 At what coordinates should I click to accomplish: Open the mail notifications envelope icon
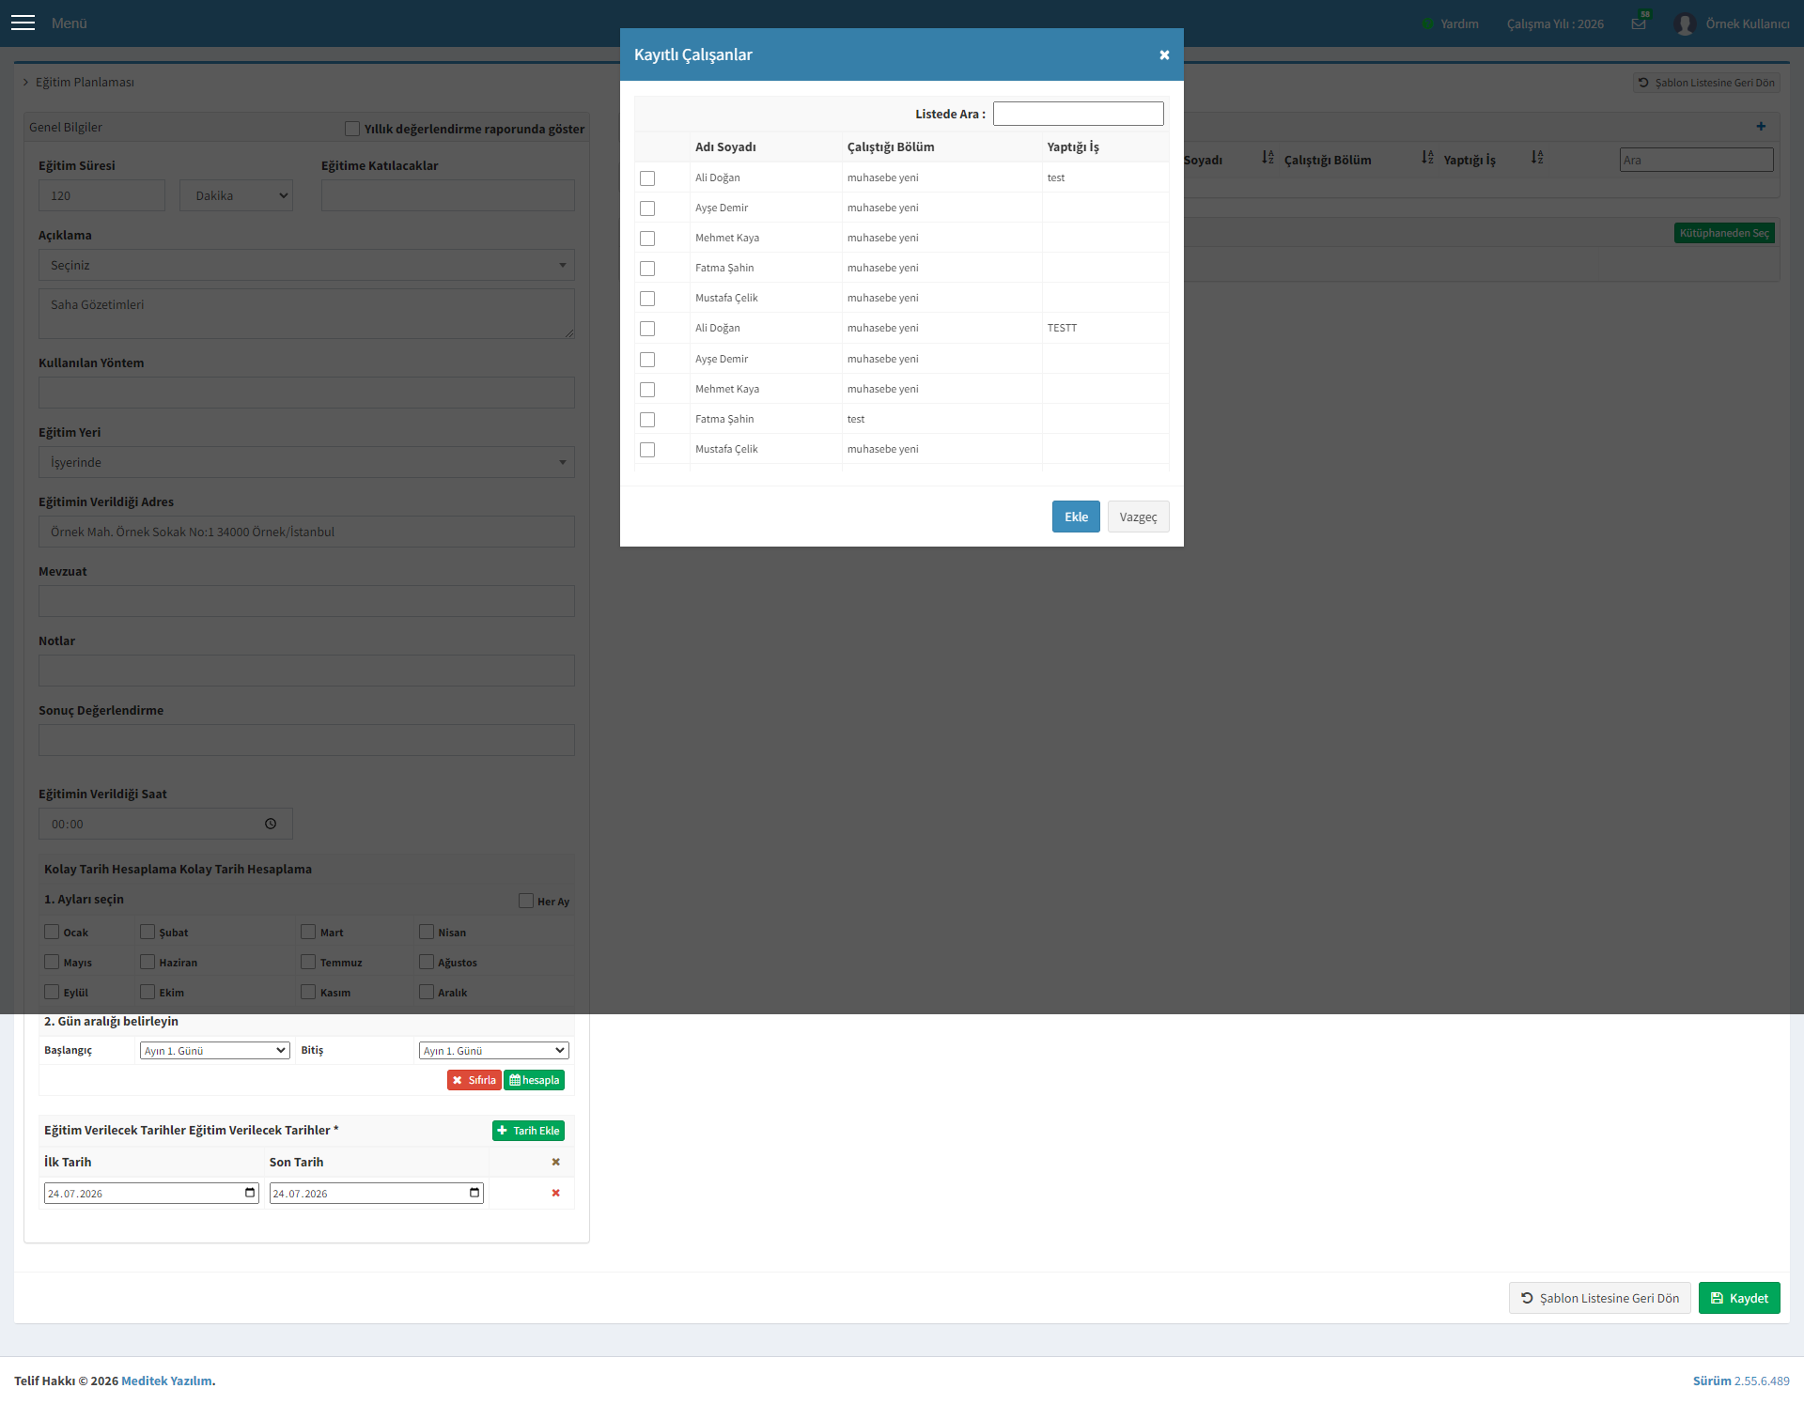coord(1639,23)
